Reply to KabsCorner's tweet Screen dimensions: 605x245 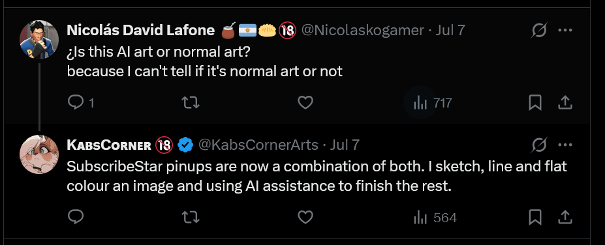coord(76,218)
